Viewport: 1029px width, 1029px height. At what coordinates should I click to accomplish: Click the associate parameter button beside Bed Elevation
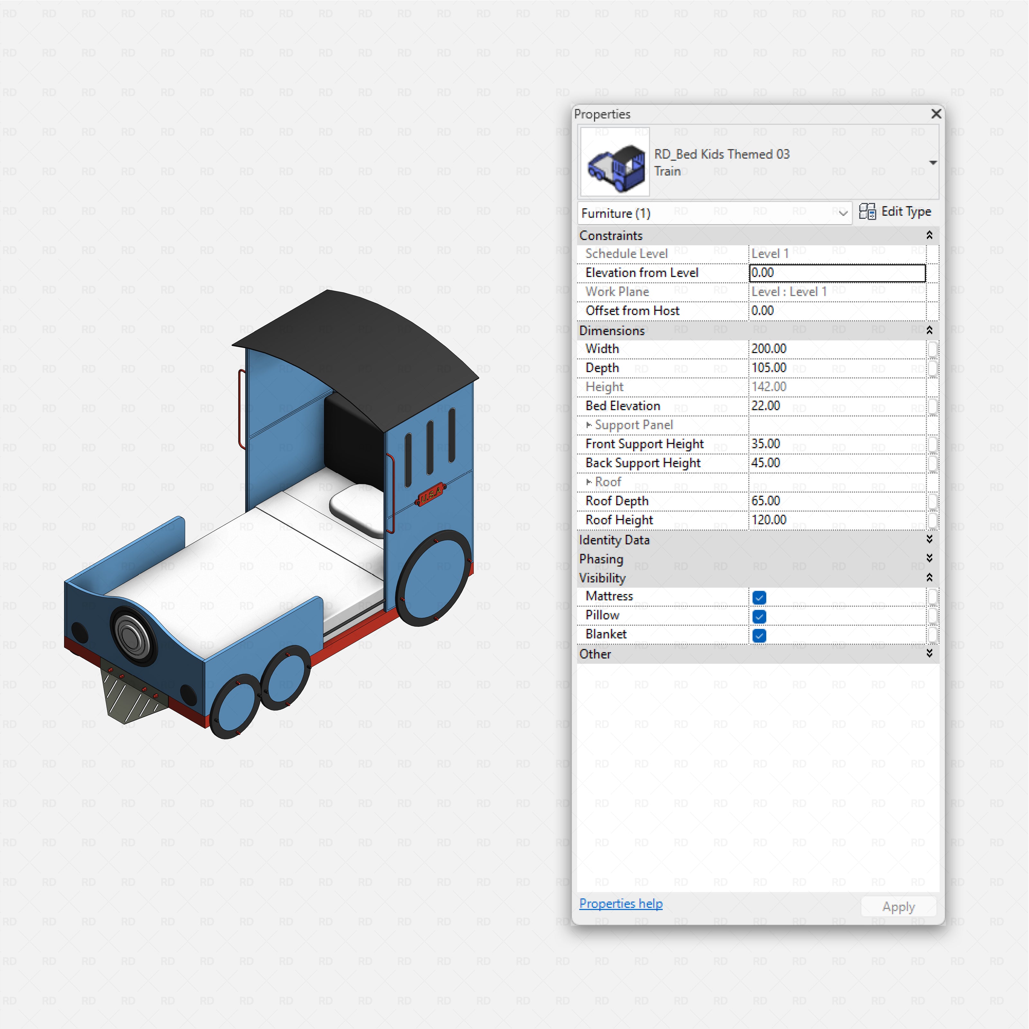[933, 406]
